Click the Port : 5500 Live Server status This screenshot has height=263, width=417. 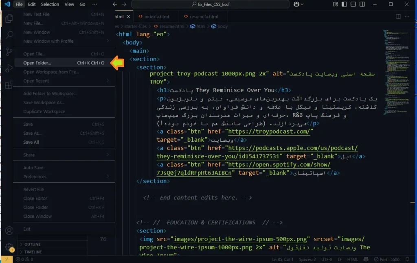pyautogui.click(x=387, y=259)
